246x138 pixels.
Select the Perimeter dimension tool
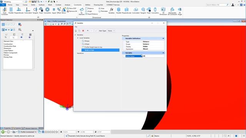(x=103, y=11)
